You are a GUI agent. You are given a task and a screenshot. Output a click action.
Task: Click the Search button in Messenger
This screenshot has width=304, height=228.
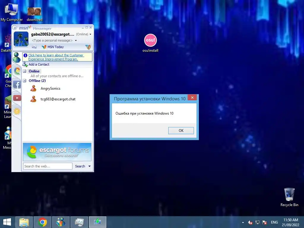click(80, 166)
